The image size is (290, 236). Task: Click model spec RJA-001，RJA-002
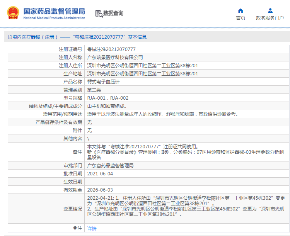pyautogui.click(x=107, y=98)
